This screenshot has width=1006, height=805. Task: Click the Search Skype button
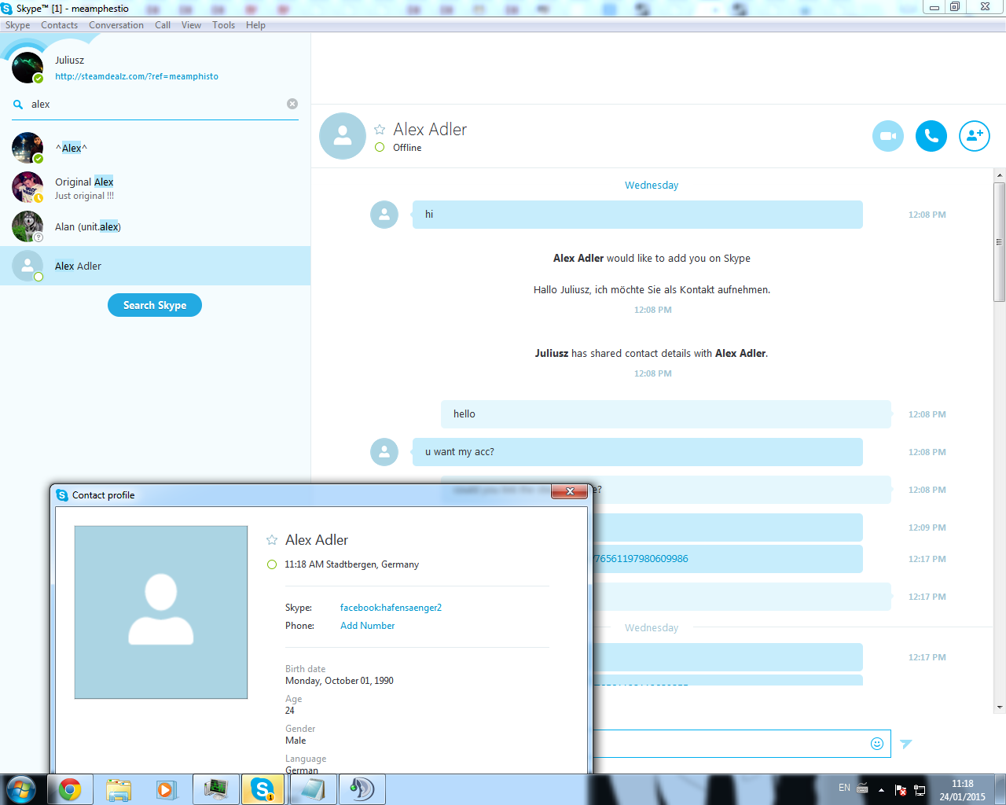(155, 305)
